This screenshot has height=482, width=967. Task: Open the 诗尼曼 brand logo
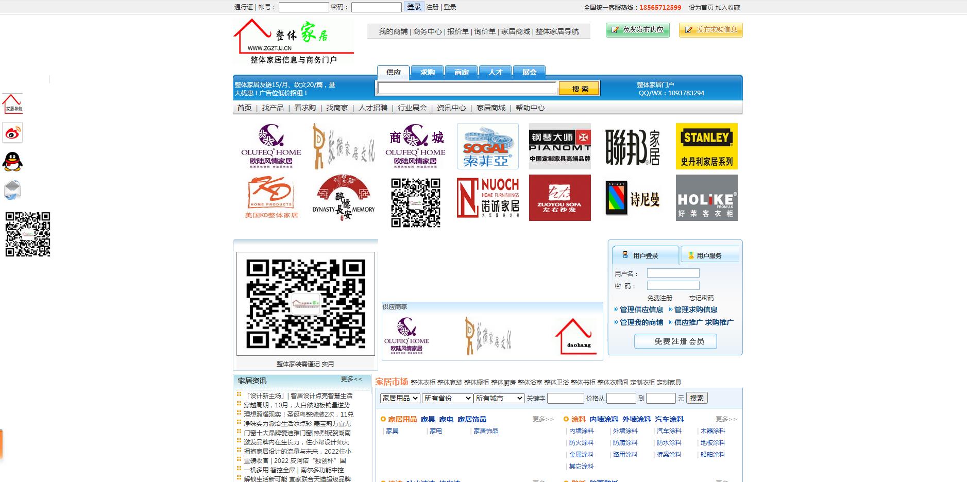pyautogui.click(x=633, y=198)
